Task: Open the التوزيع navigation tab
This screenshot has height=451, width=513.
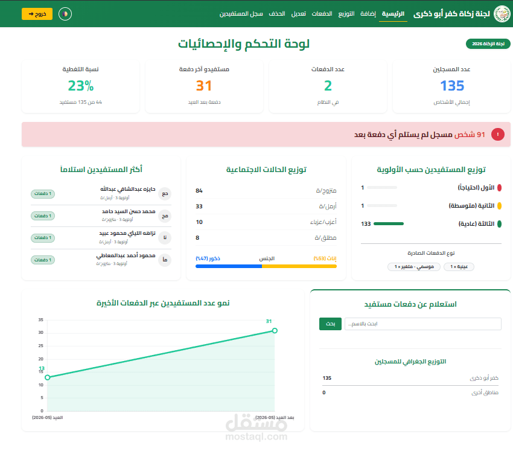Action: pos(346,14)
